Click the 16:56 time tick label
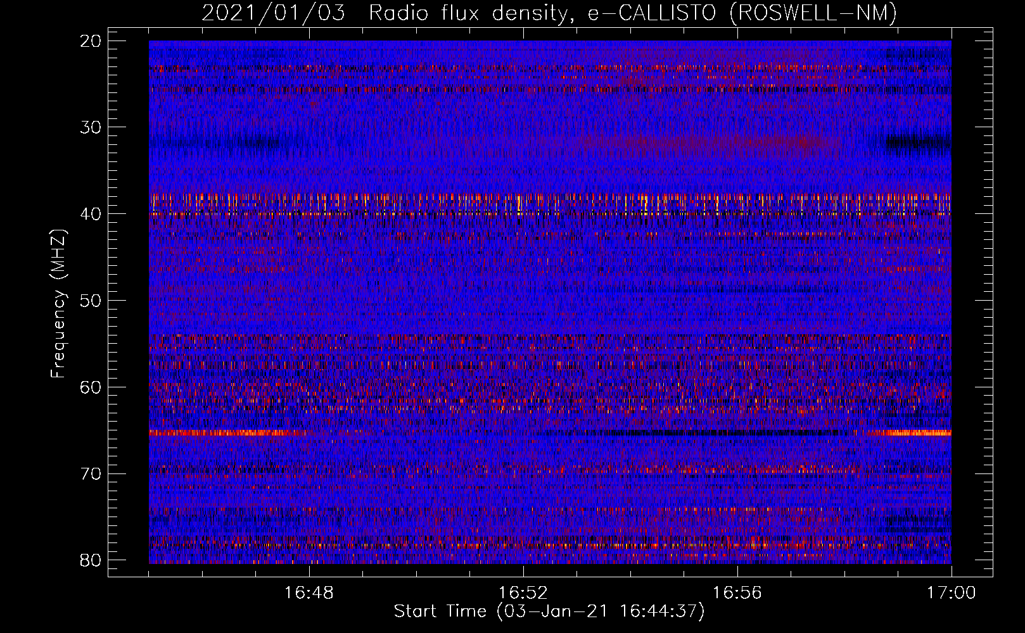Viewport: 1025px width, 633px height. tap(737, 593)
